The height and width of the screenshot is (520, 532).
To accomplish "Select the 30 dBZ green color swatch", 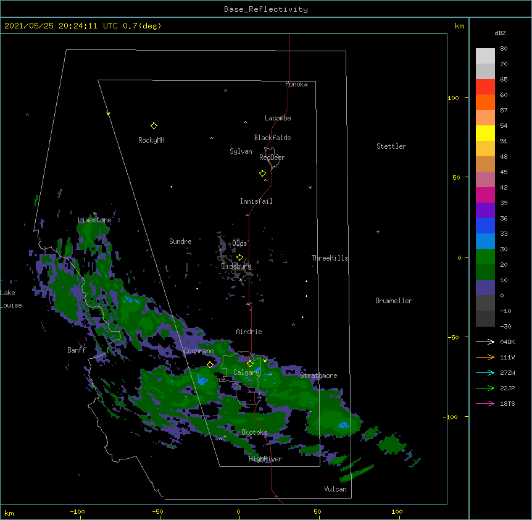I will (x=485, y=257).
